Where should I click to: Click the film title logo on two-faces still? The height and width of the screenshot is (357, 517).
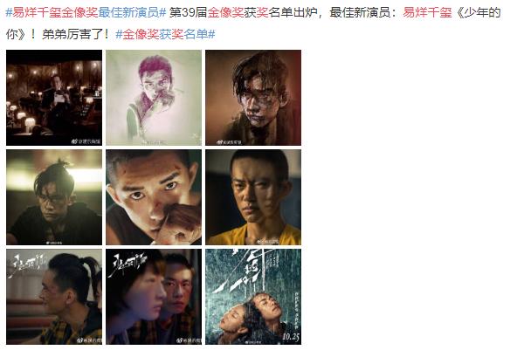click(127, 264)
